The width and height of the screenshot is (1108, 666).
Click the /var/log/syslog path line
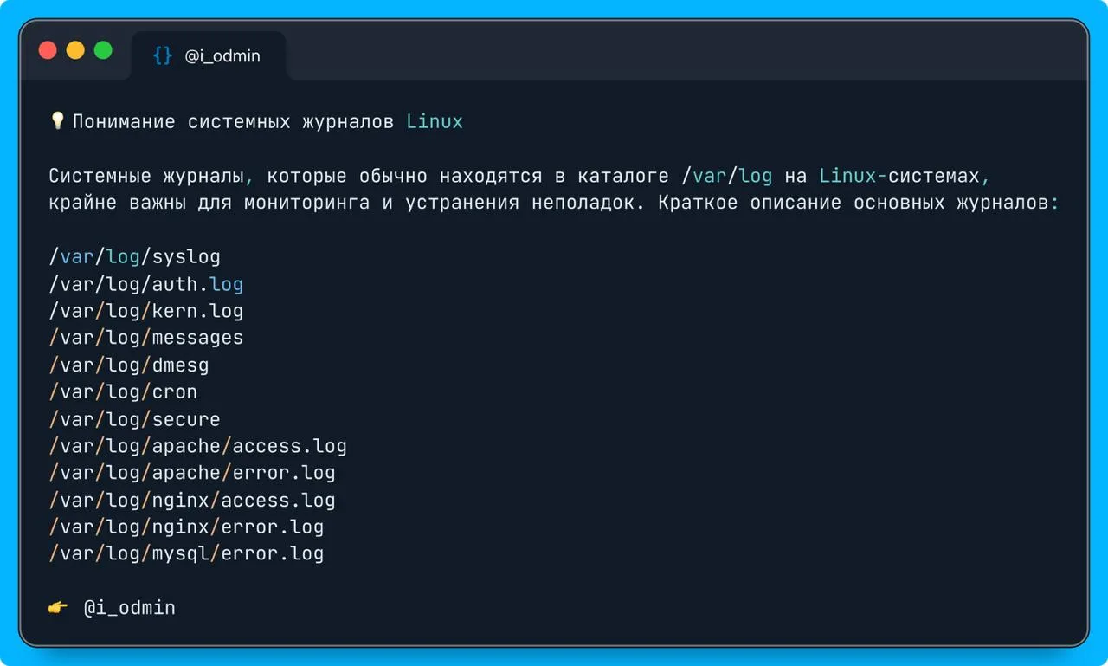[134, 257]
